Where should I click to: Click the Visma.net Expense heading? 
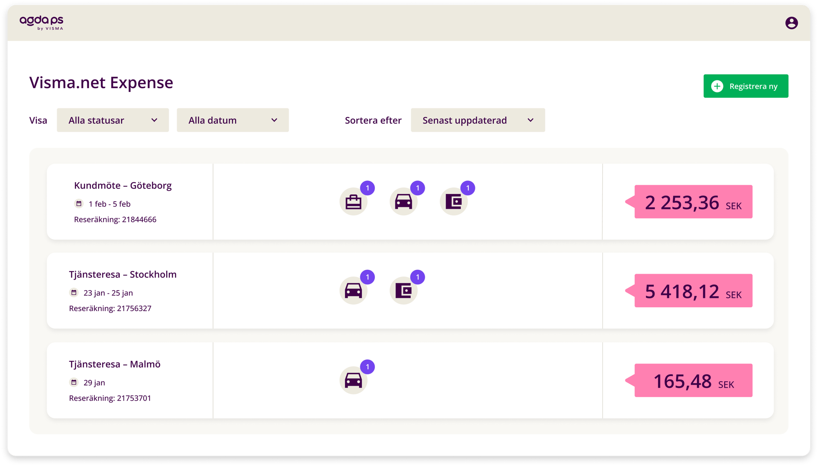101,83
